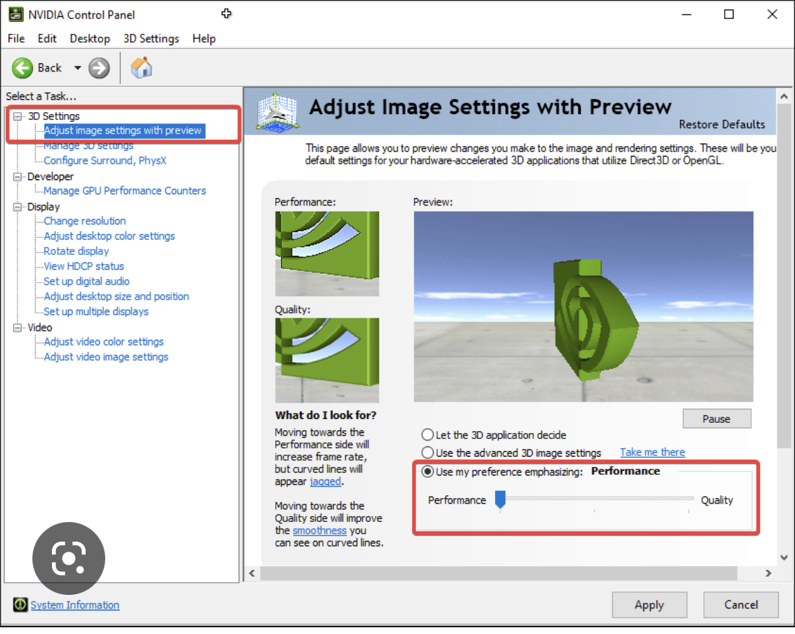The height and width of the screenshot is (634, 795).
Task: Open the Back history dropdown arrow
Action: point(78,68)
